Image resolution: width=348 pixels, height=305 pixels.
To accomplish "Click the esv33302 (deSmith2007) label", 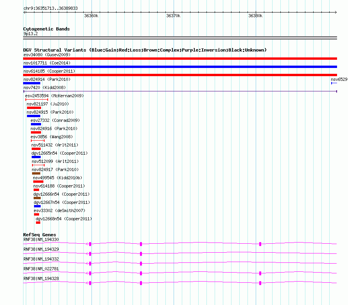I will [59, 210].
